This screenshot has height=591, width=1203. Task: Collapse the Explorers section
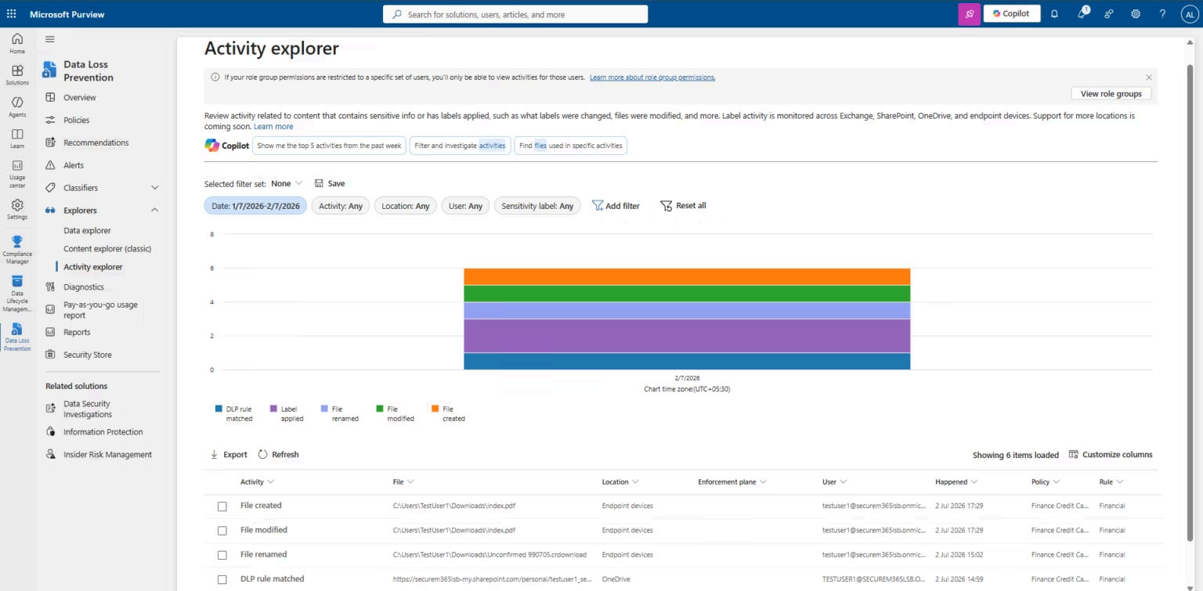point(154,210)
